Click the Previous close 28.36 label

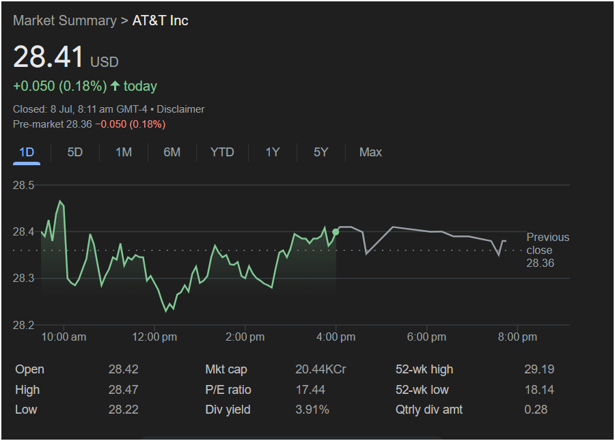[x=547, y=250]
